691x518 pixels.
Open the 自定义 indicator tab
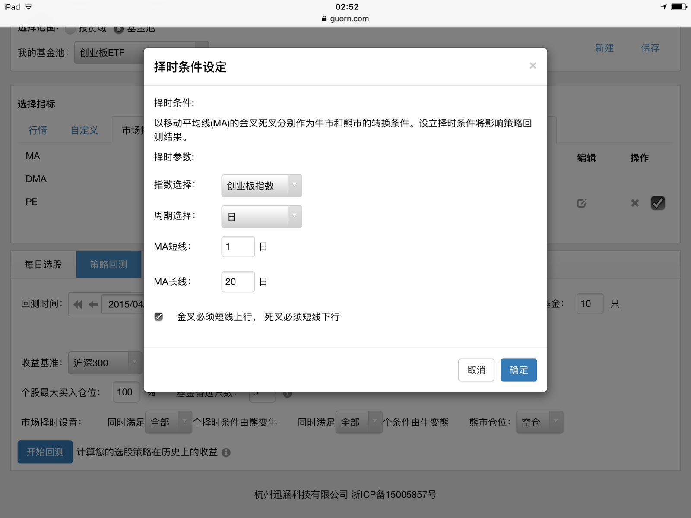click(x=84, y=130)
